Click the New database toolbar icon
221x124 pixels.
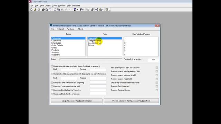(31, 10)
